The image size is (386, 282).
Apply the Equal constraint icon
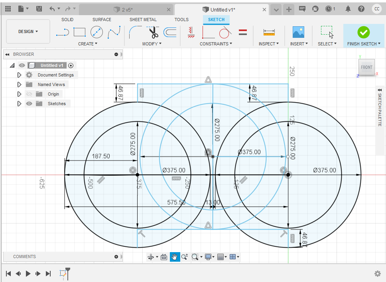point(243,32)
